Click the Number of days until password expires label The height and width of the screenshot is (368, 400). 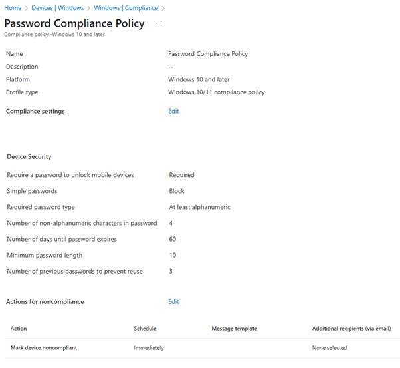(x=62, y=239)
